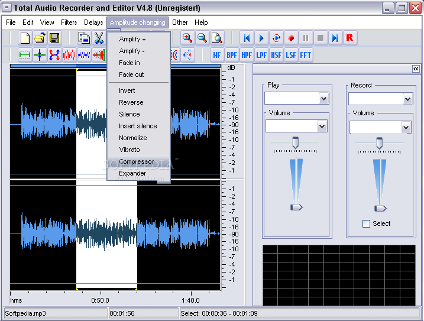424x321 pixels.
Task: Create a new file with the blank page icon
Action: 25,38
